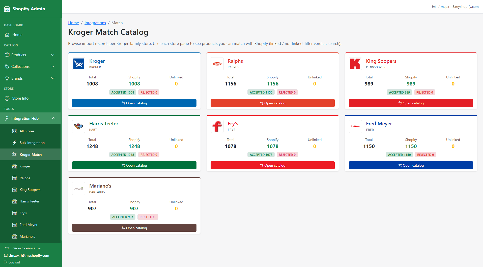Expand the Products menu chevron
The height and width of the screenshot is (267, 483).
click(x=53, y=55)
